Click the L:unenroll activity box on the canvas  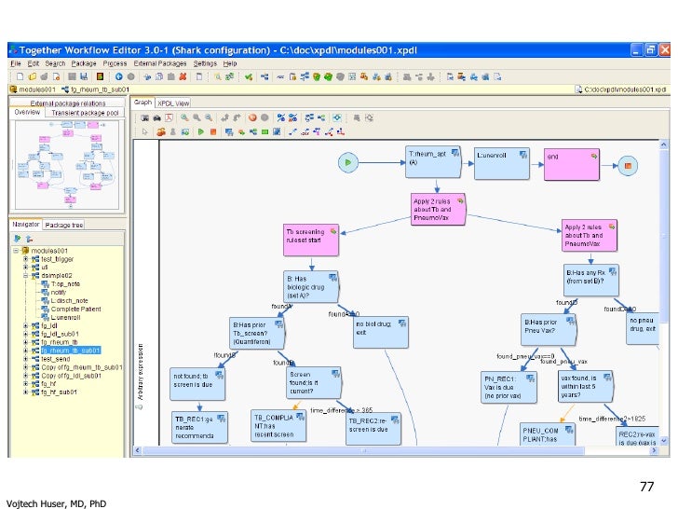(x=502, y=164)
